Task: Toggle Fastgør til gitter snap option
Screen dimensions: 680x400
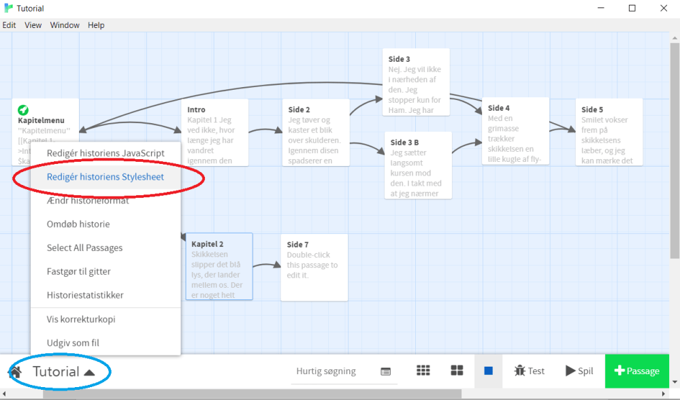Action: coord(78,271)
